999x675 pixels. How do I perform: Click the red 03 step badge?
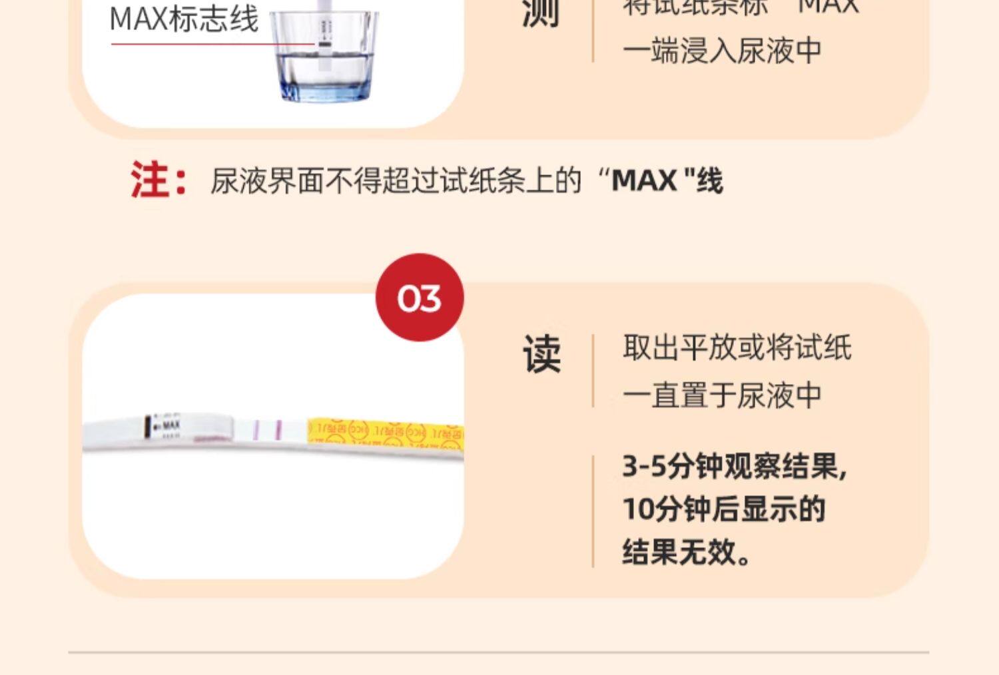[420, 297]
